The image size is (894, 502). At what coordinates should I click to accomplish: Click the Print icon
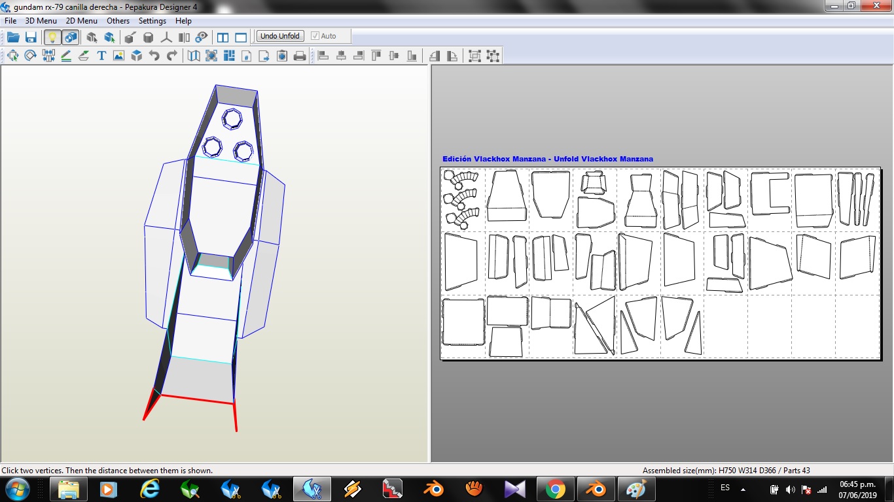[x=300, y=56]
